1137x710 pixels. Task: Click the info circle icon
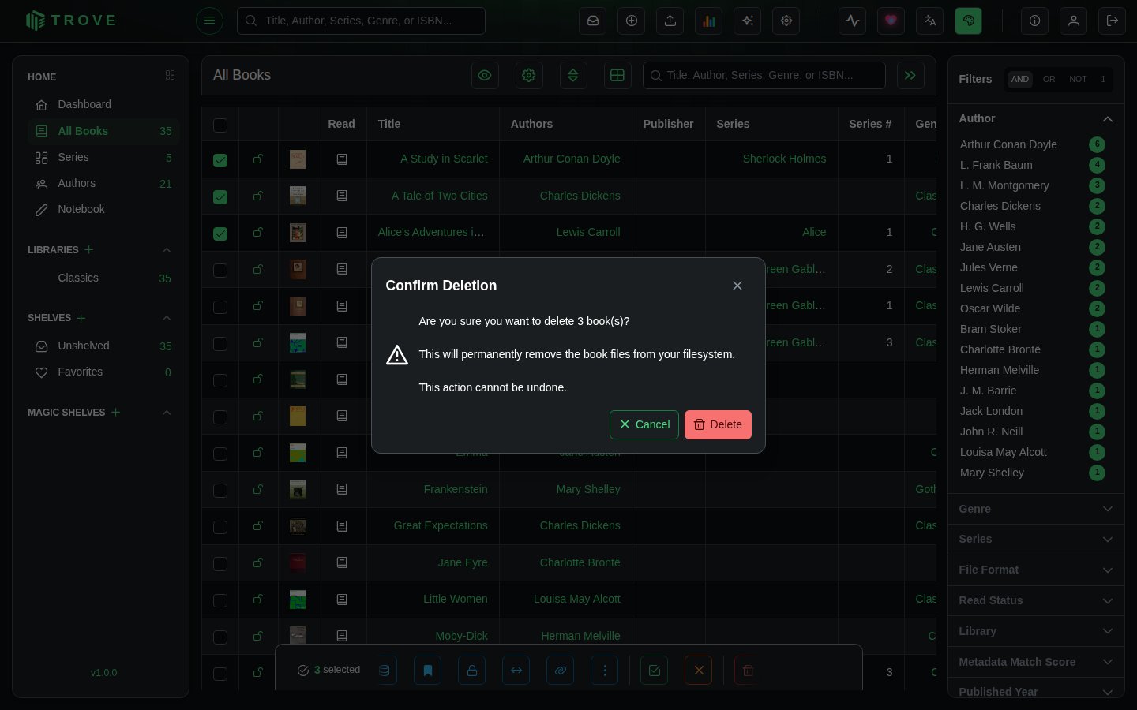[x=1035, y=21]
